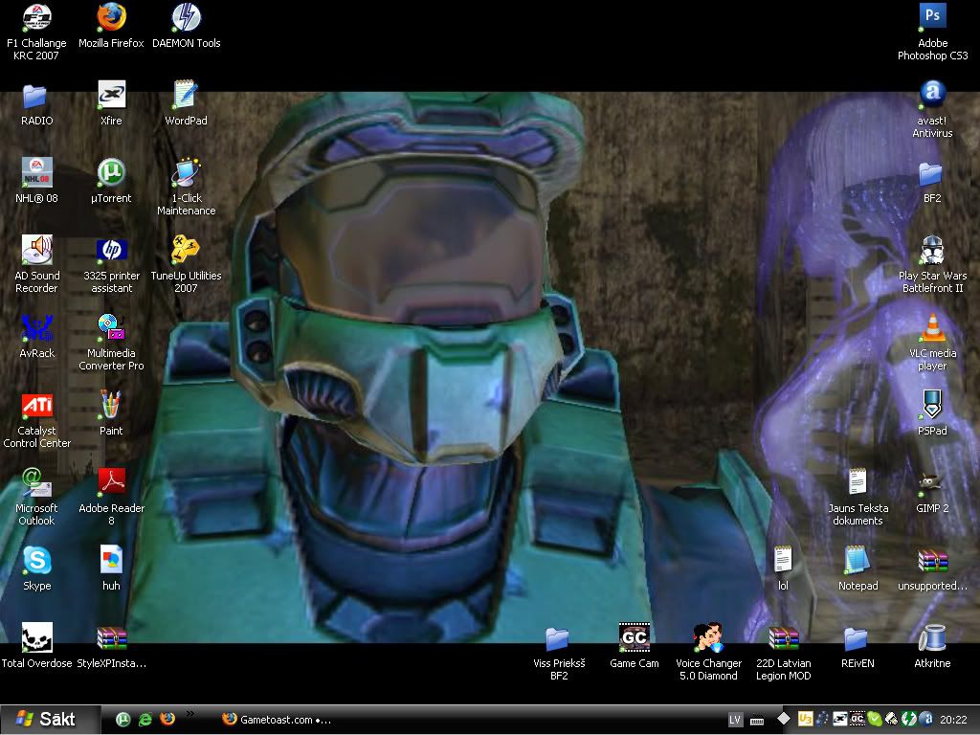Launch Adobe Photoshop CS3 shortcut

[932, 32]
